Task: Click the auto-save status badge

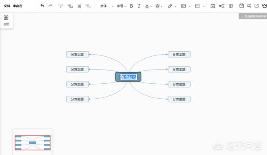Action: [253, 16]
